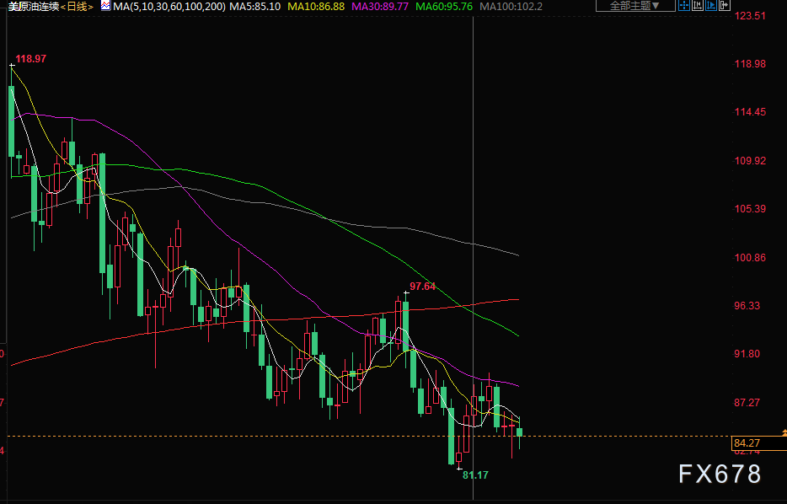The width and height of the screenshot is (787, 504).
Task: Click the 美原油连续 contract title
Action: click(x=32, y=6)
